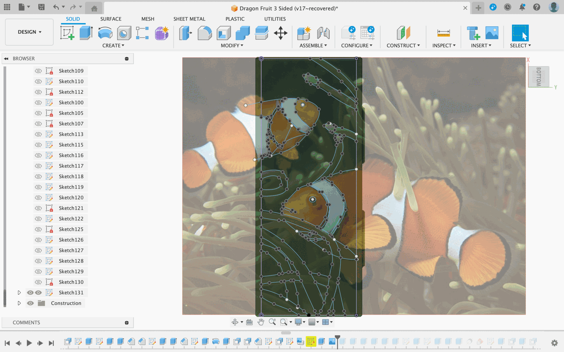The image size is (564, 352).
Task: Expand the tree item next to Sketch131
Action: [x=19, y=292]
